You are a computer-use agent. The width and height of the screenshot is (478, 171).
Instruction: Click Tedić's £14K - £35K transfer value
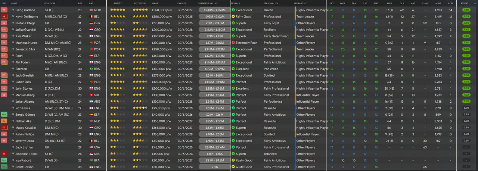click(215, 154)
